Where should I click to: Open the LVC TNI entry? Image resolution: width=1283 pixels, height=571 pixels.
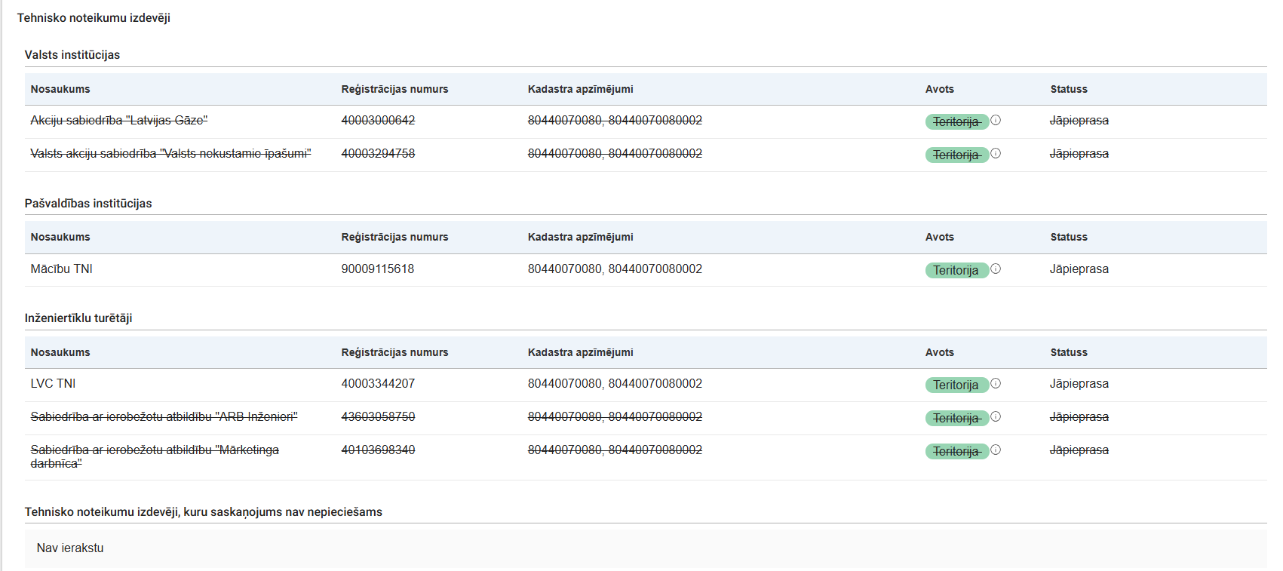coord(53,383)
